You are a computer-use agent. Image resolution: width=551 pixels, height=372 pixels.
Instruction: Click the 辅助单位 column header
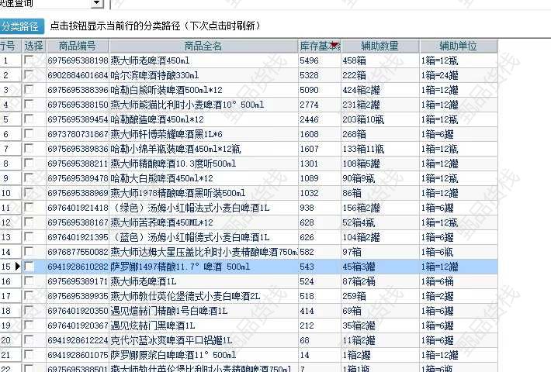tap(458, 46)
